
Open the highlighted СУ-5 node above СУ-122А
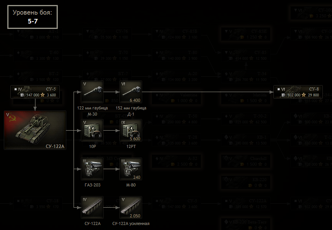[x=35, y=92]
